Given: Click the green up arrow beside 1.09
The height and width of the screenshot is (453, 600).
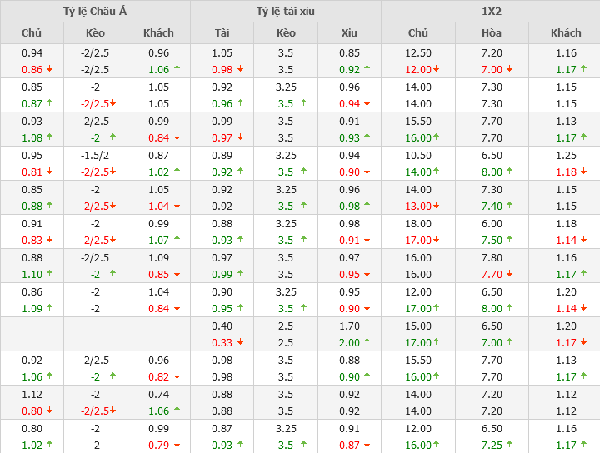Looking at the screenshot, I should click(x=50, y=308).
